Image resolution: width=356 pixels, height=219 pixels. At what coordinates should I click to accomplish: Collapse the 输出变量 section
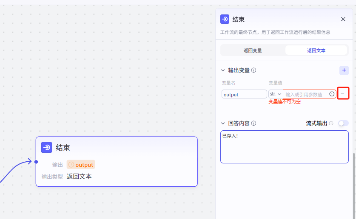[223, 70]
